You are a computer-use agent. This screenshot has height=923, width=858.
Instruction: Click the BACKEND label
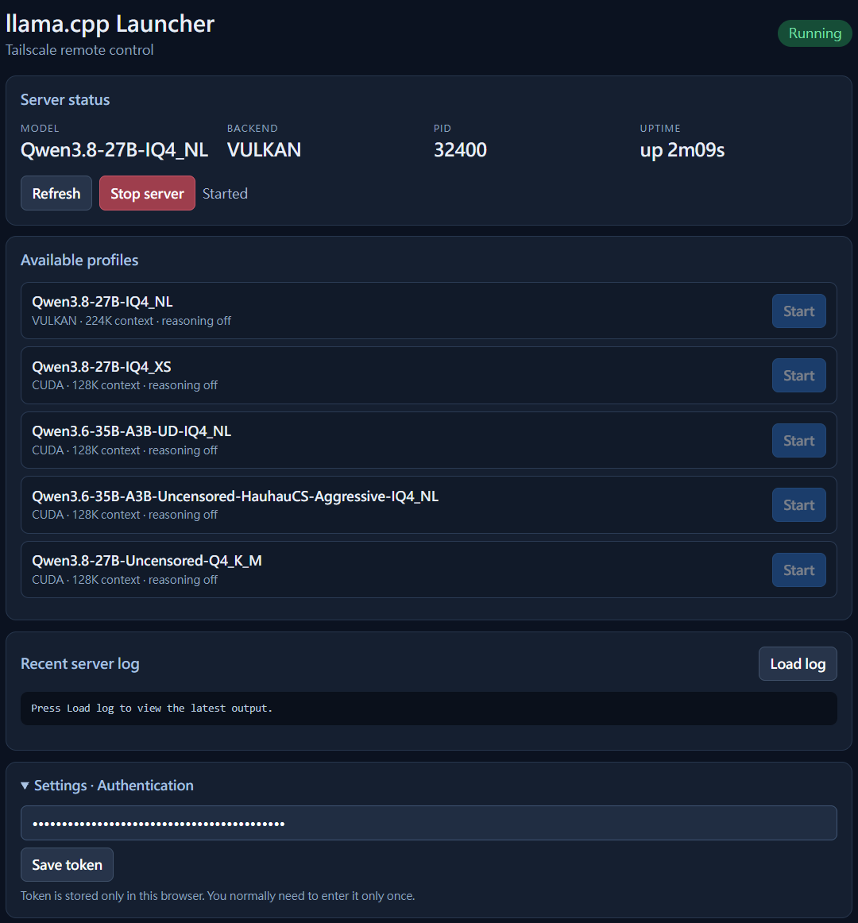[253, 129]
